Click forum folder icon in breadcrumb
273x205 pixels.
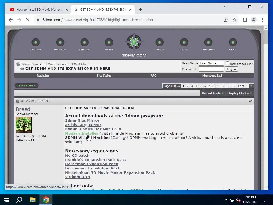click(x=18, y=64)
